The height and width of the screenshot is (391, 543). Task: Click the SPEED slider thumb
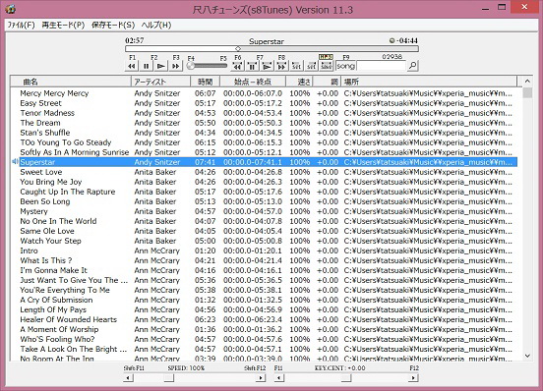[x=168, y=378]
